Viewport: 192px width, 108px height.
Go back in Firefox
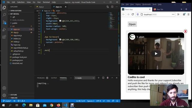click(x=124, y=14)
